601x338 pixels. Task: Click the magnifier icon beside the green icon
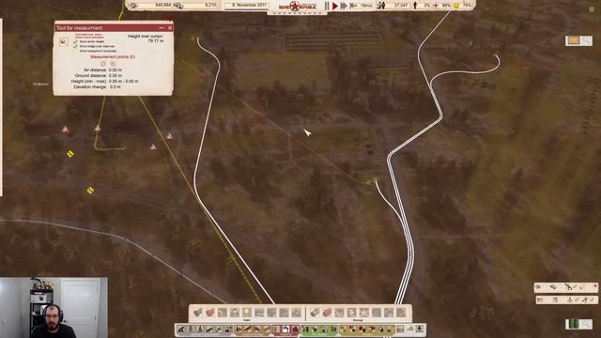[586, 324]
